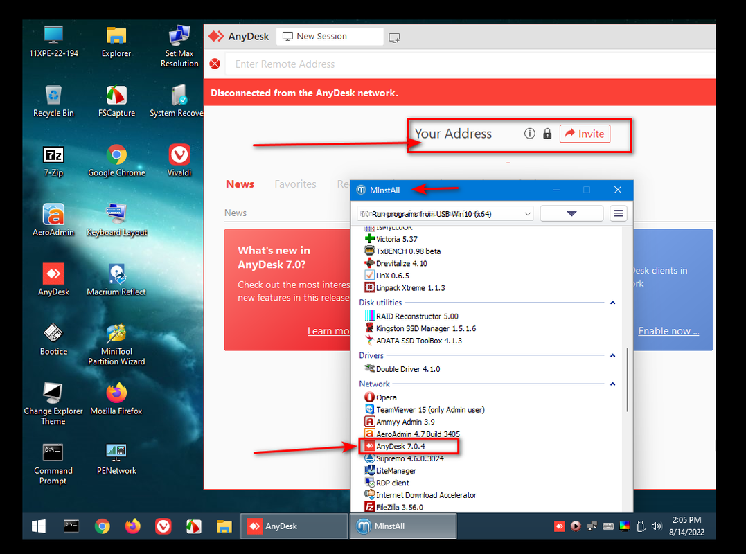This screenshot has height=554, width=746.
Task: Select Double Driver 4.1.0
Action: point(402,369)
